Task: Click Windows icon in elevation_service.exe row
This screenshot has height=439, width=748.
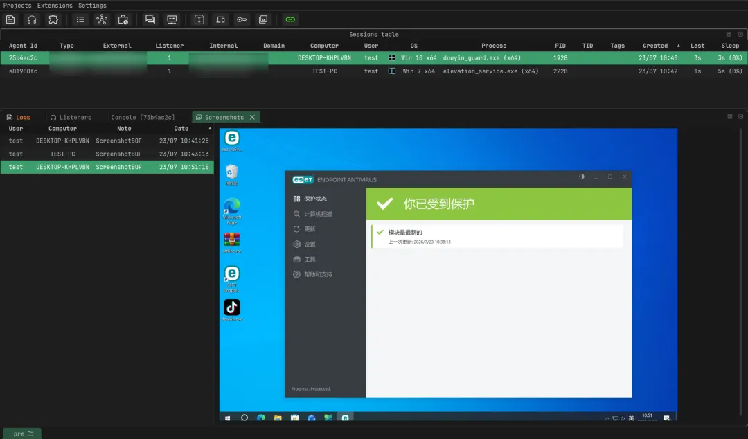Action: [x=391, y=71]
